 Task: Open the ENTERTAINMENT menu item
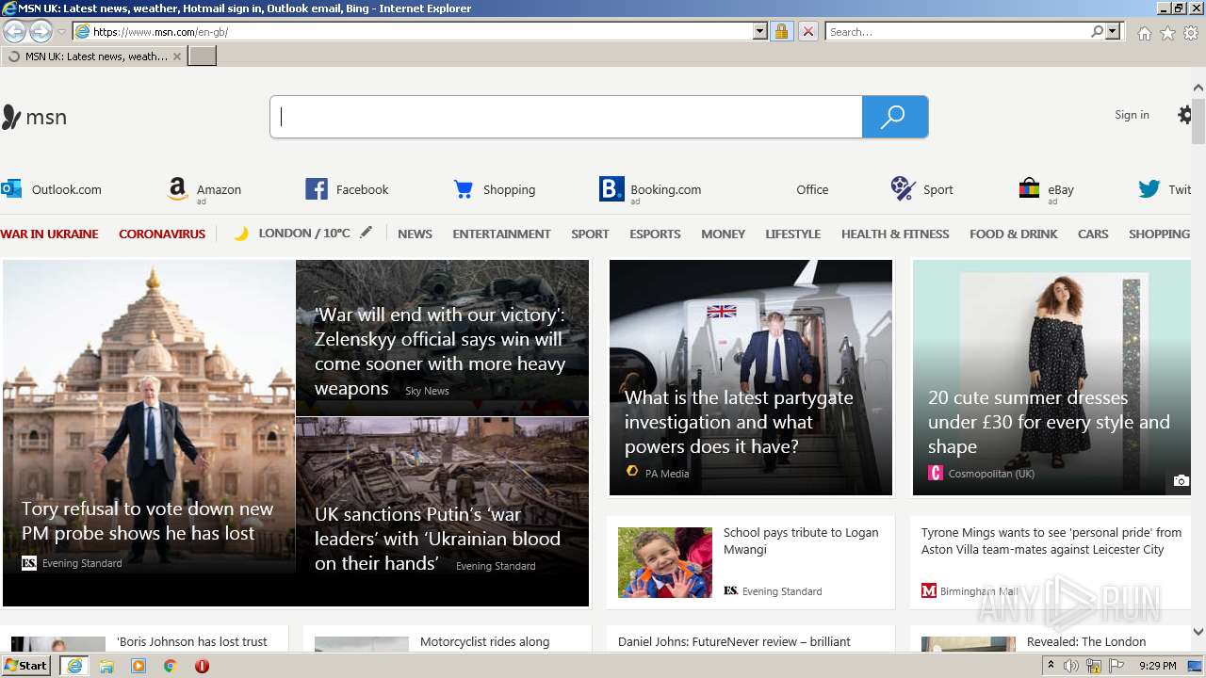coord(501,234)
